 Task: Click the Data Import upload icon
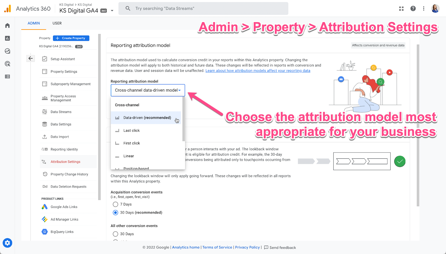(x=45, y=137)
